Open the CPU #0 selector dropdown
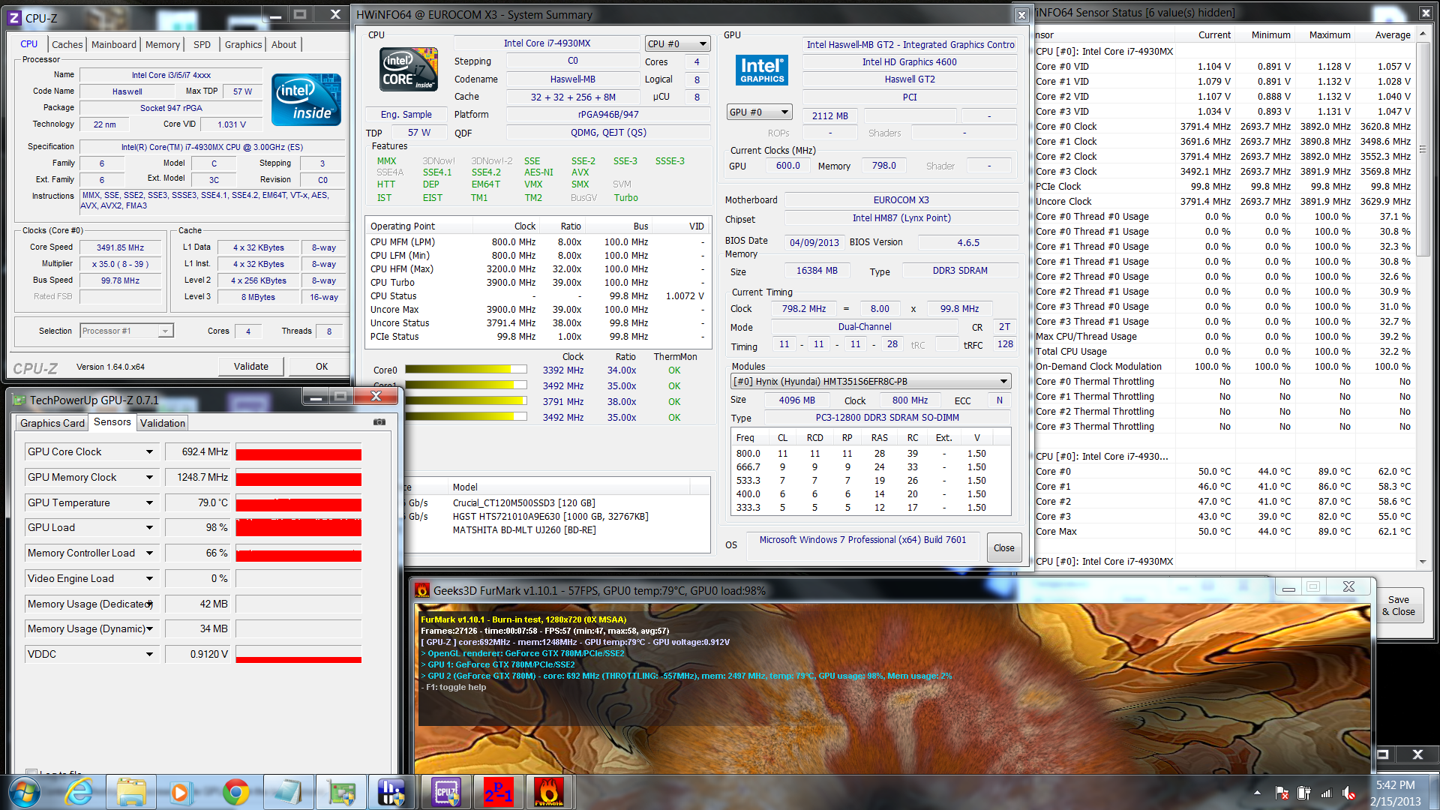 point(677,43)
